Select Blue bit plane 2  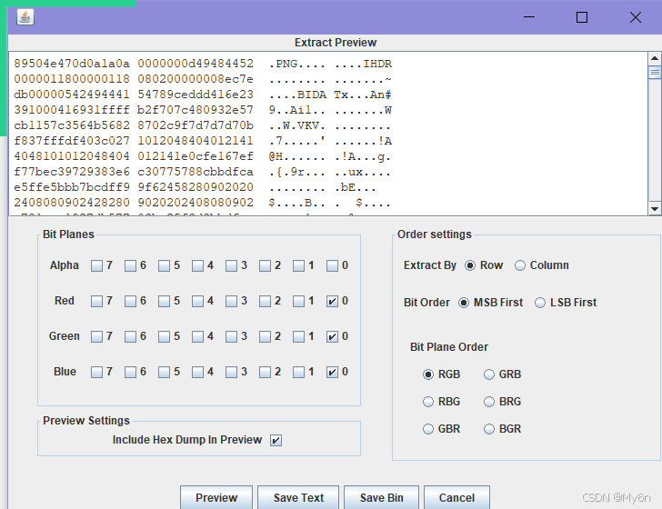(266, 372)
